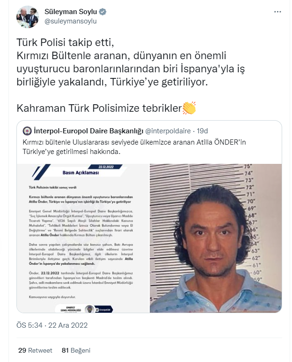This screenshot has width=292, height=362.
Task: Open İnterpol-Europol Daire Başkanlığı quoted account
Action: pyautogui.click(x=89, y=131)
